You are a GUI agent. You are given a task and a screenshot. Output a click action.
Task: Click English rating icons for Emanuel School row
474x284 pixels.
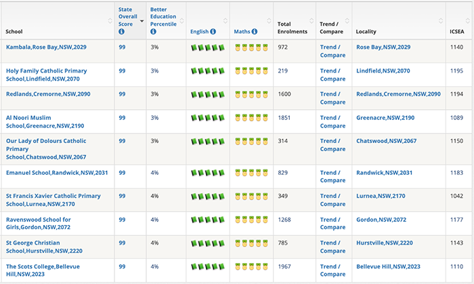tap(208, 173)
